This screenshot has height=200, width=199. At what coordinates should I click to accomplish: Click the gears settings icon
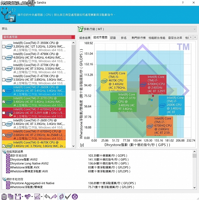[x=28, y=197]
